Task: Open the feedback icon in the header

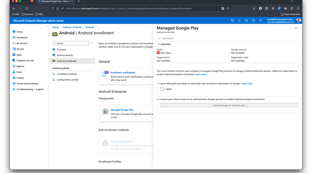Action: 260,20
